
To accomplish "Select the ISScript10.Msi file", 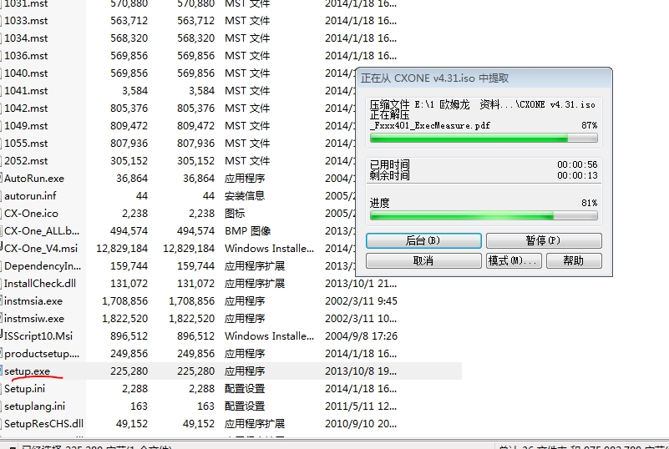I will pyautogui.click(x=38, y=336).
